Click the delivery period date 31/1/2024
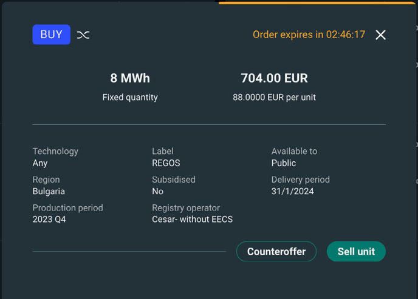418x299 pixels. pos(293,191)
